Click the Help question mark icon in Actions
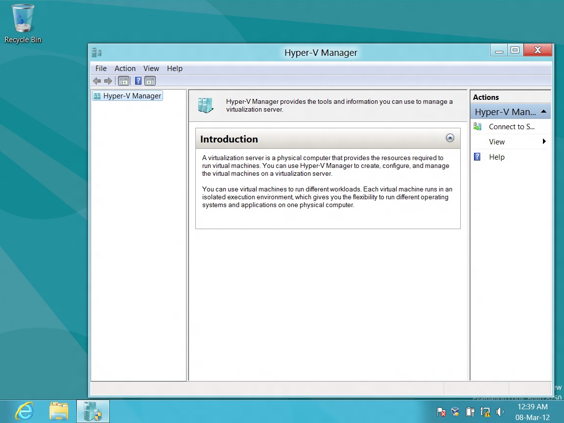 pos(477,157)
